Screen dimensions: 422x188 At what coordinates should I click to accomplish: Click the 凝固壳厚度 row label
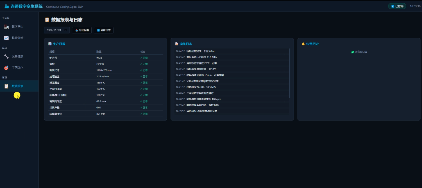coord(56,101)
